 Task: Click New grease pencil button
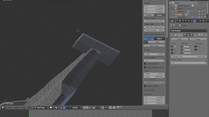(156, 42)
